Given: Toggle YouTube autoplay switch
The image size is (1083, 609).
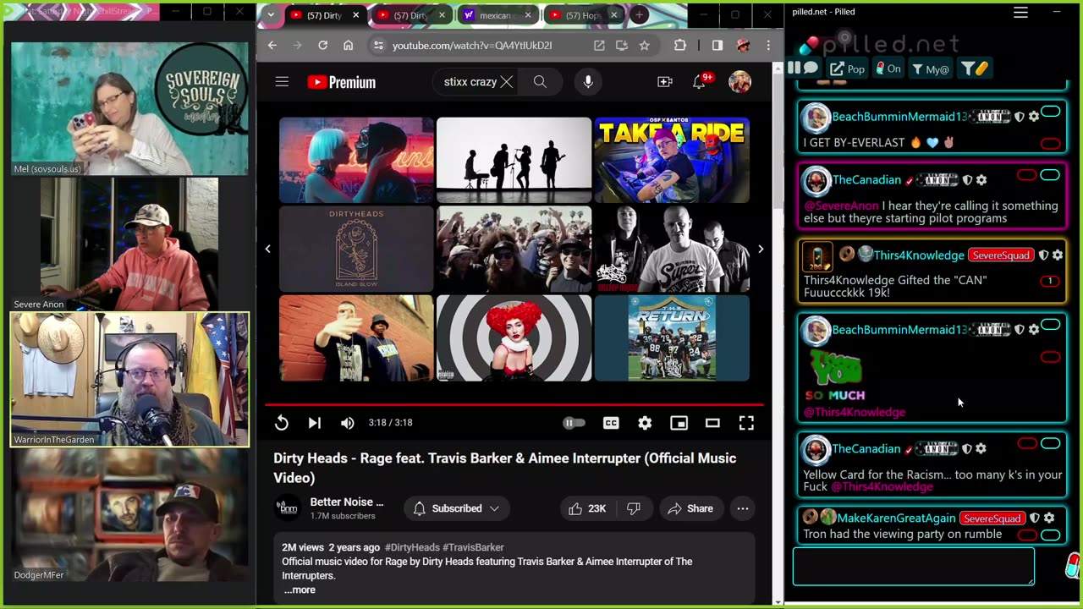Looking at the screenshot, I should coord(574,423).
